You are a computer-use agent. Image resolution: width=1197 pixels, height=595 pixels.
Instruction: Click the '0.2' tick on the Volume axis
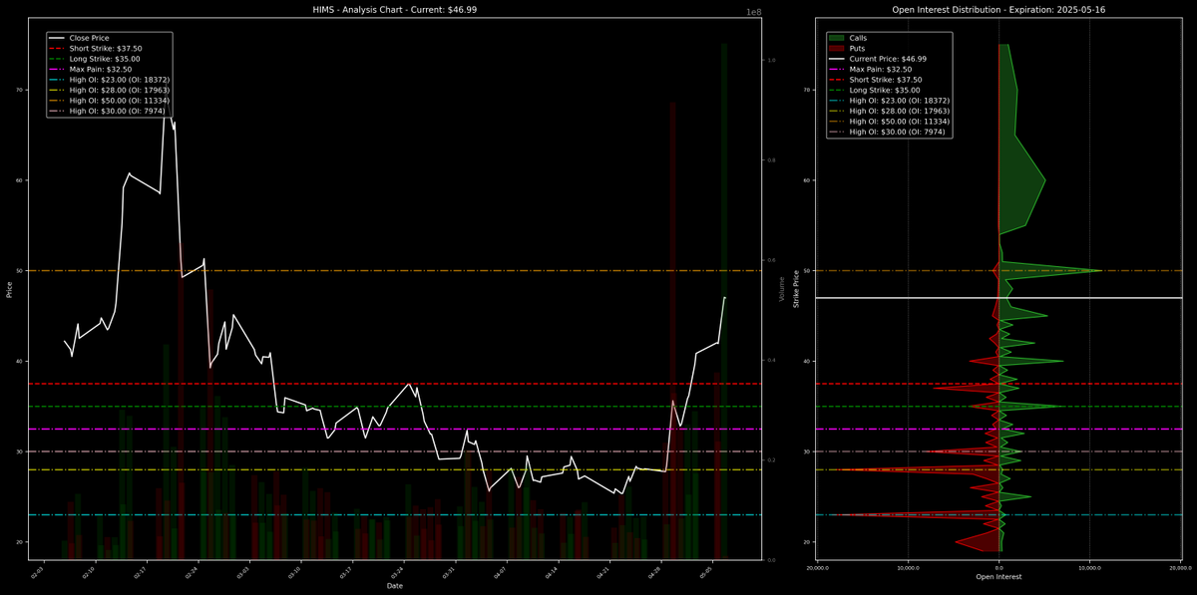771,459
